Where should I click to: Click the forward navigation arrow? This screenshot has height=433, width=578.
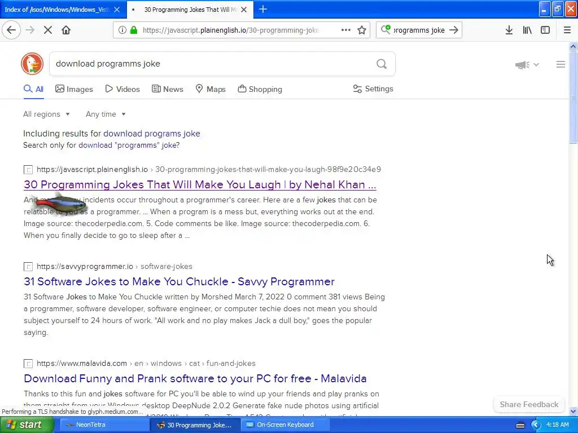click(30, 30)
